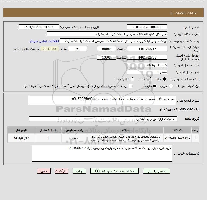Select the جزیی purchase type radio
Viewport: 207px width, 200px height.
171,86
